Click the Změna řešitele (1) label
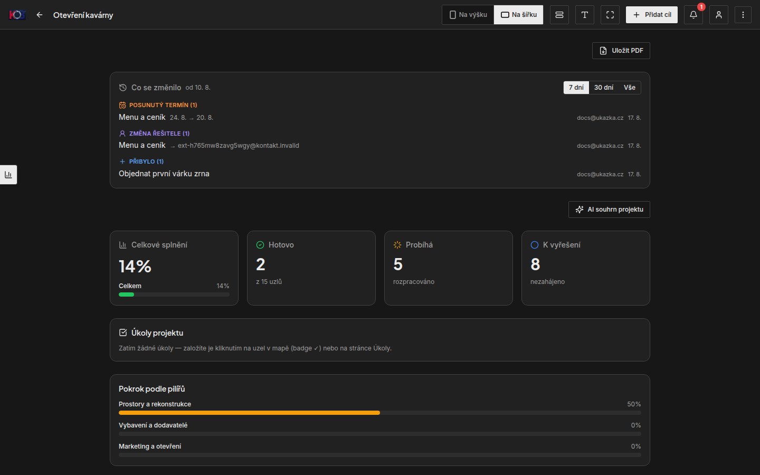The height and width of the screenshot is (475, 760). click(159, 134)
